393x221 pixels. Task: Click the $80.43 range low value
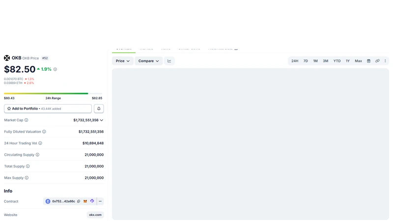(x=9, y=98)
